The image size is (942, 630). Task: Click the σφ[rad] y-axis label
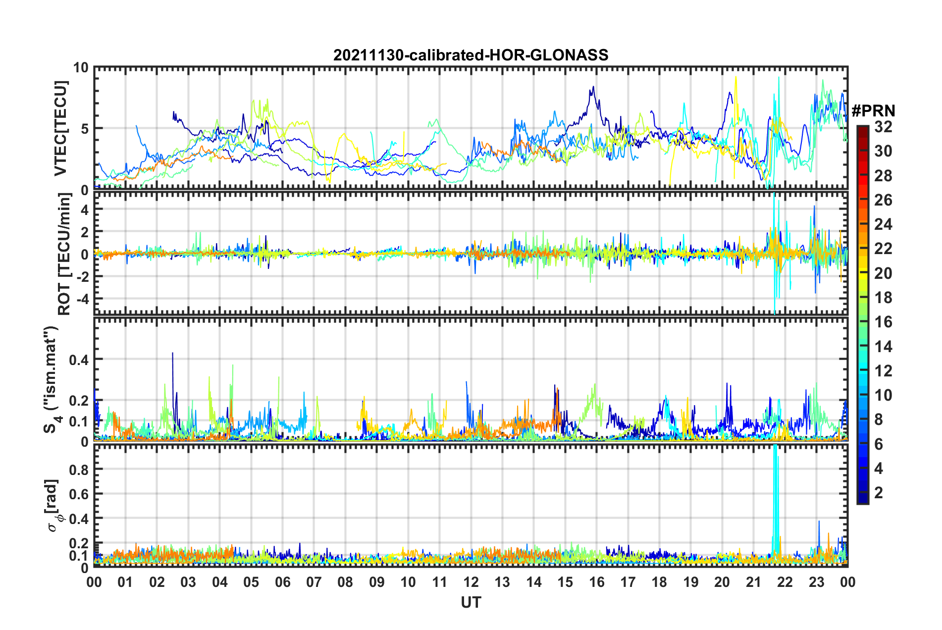[x=52, y=506]
